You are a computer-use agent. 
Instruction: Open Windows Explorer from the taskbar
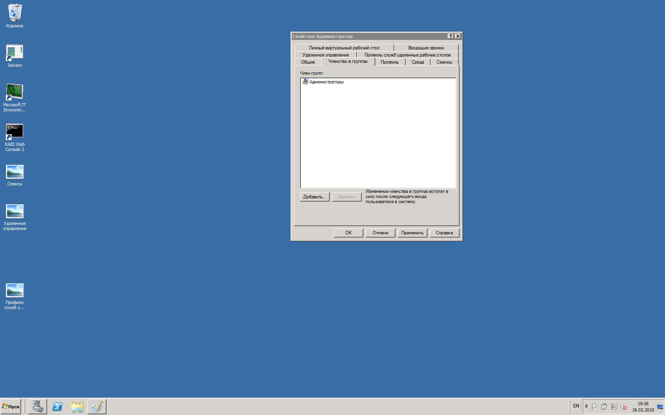pyautogui.click(x=77, y=406)
